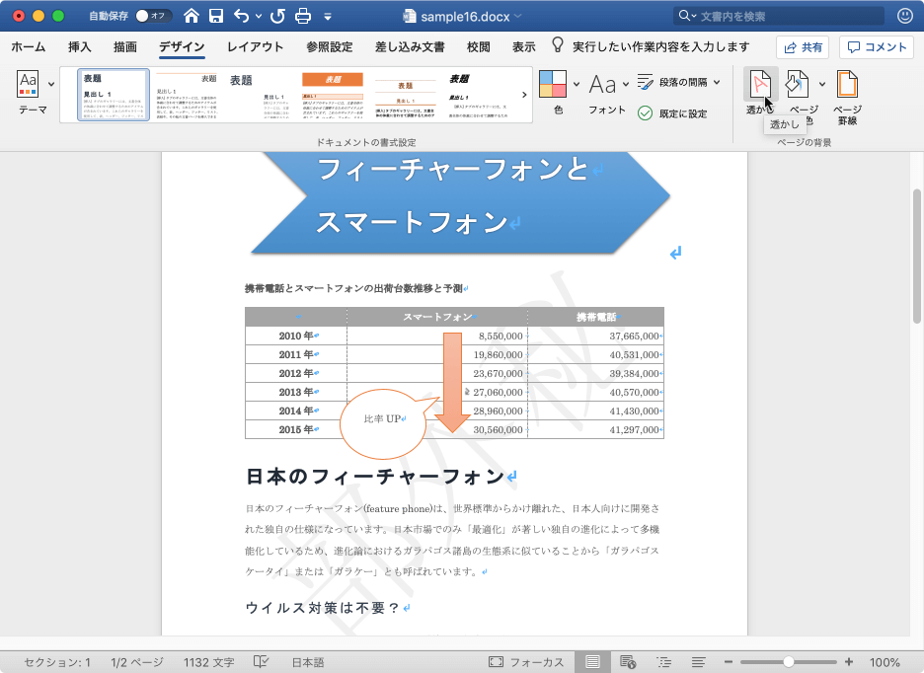Click the lightbulb Tell Me icon
Viewport: 924px width, 673px height.
558,45
